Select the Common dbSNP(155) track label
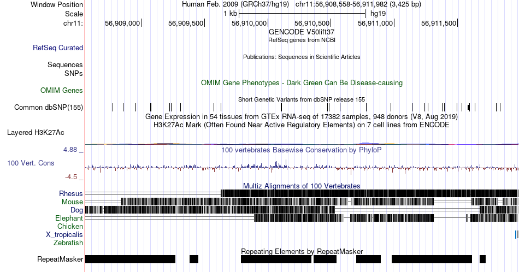The width and height of the screenshot is (519, 272). (x=49, y=107)
